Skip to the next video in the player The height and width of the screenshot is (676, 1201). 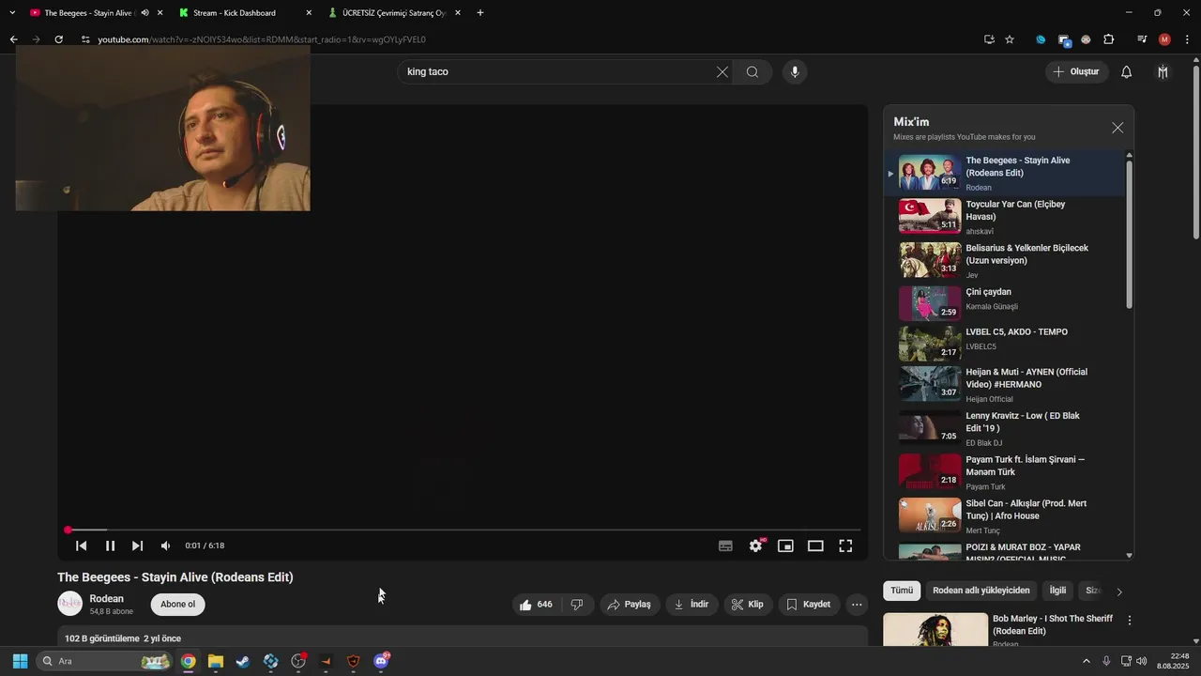137,545
